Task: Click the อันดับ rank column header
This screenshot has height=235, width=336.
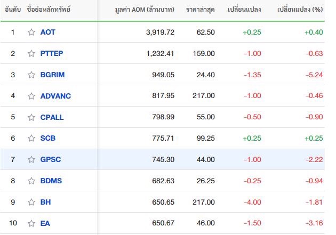Action: click(x=13, y=10)
